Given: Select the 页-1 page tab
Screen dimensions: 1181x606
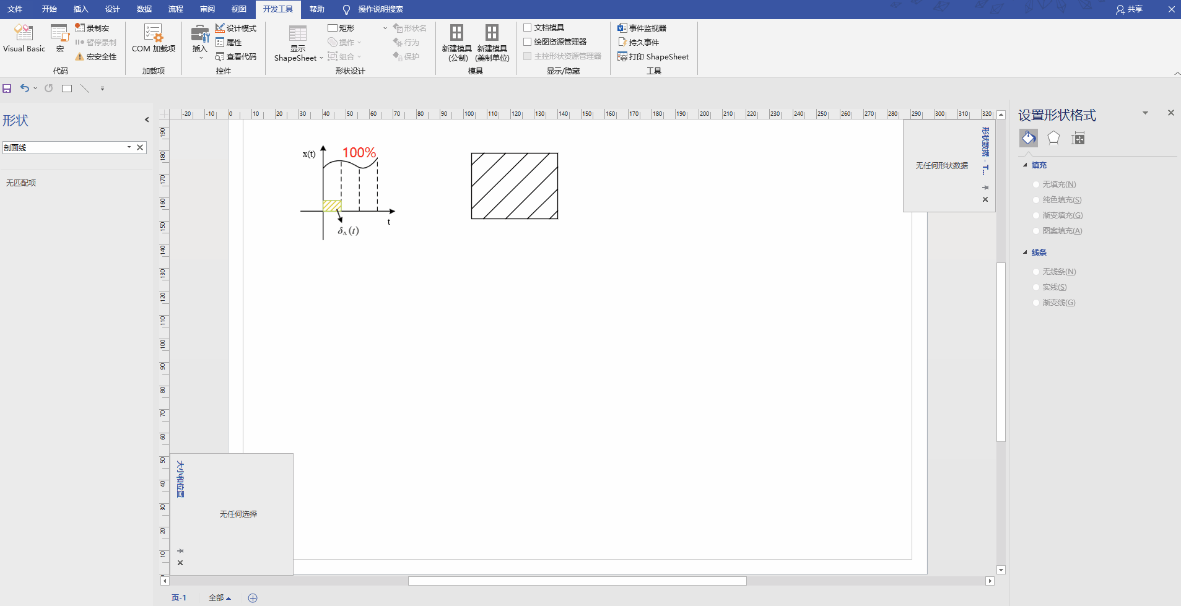Looking at the screenshot, I should (x=179, y=598).
